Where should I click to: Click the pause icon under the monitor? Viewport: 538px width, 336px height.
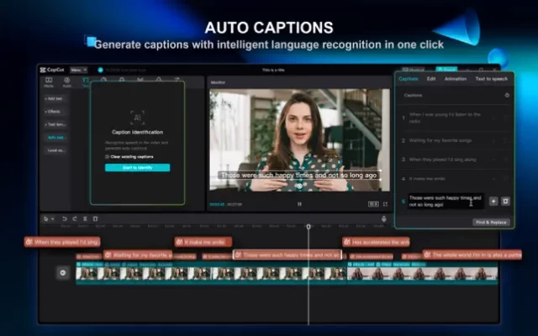point(299,203)
